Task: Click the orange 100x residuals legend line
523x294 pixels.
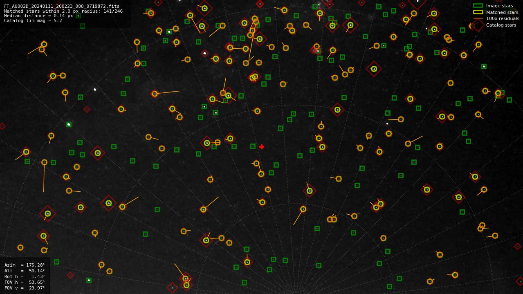Action: click(x=478, y=18)
